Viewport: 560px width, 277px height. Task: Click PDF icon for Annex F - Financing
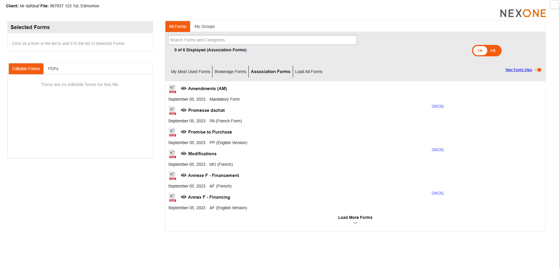(x=172, y=197)
